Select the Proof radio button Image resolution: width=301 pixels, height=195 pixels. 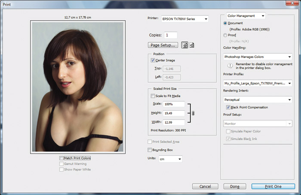click(226, 35)
